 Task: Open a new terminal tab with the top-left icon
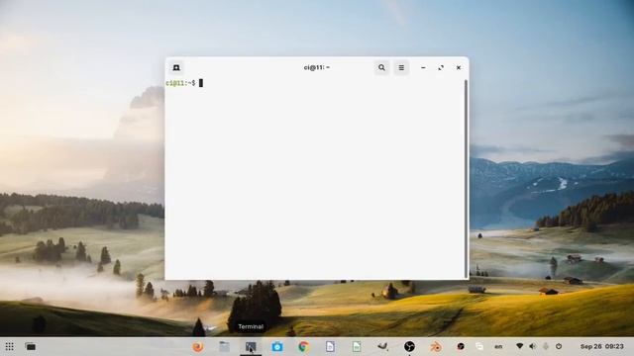click(176, 68)
